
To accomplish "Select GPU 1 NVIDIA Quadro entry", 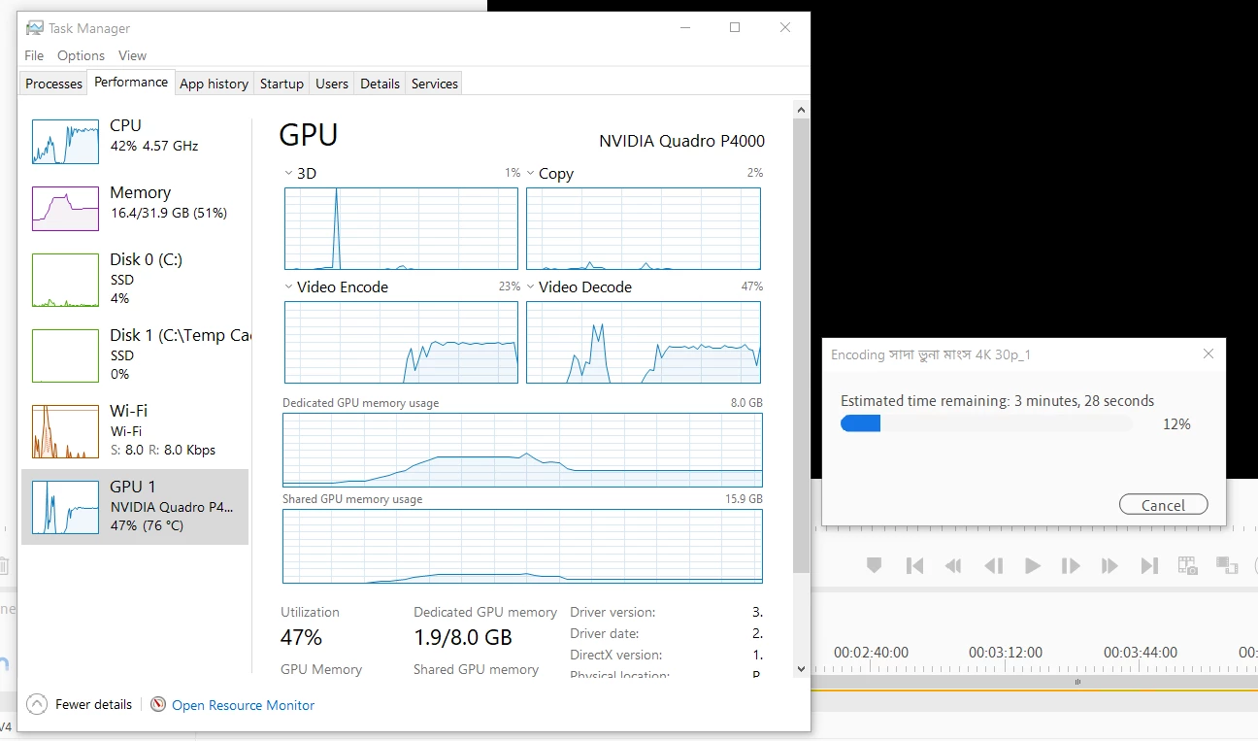I will tap(135, 507).
